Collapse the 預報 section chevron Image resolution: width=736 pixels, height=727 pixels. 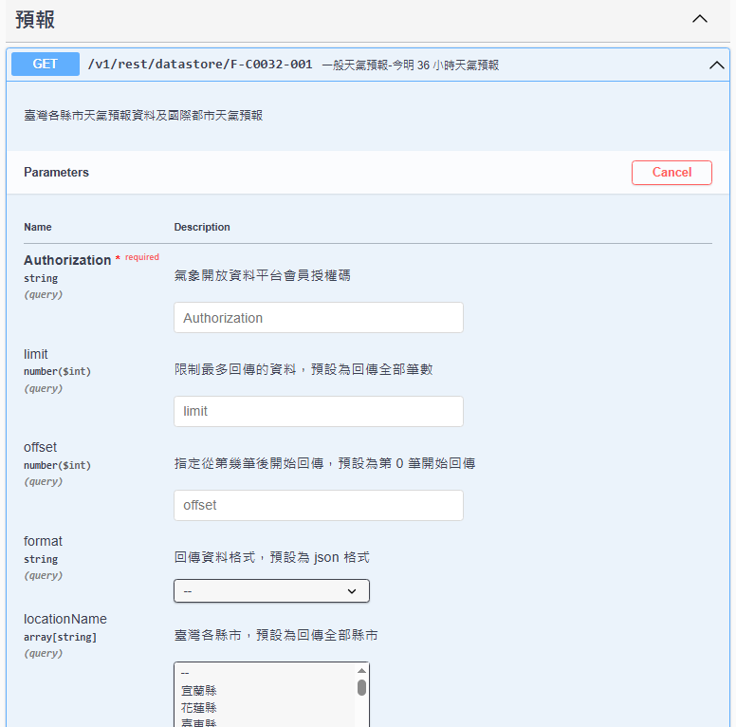click(x=700, y=19)
